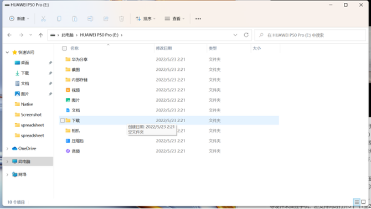Check the box next to 下载 folder
Screen dimensions: 371x209
pos(63,121)
